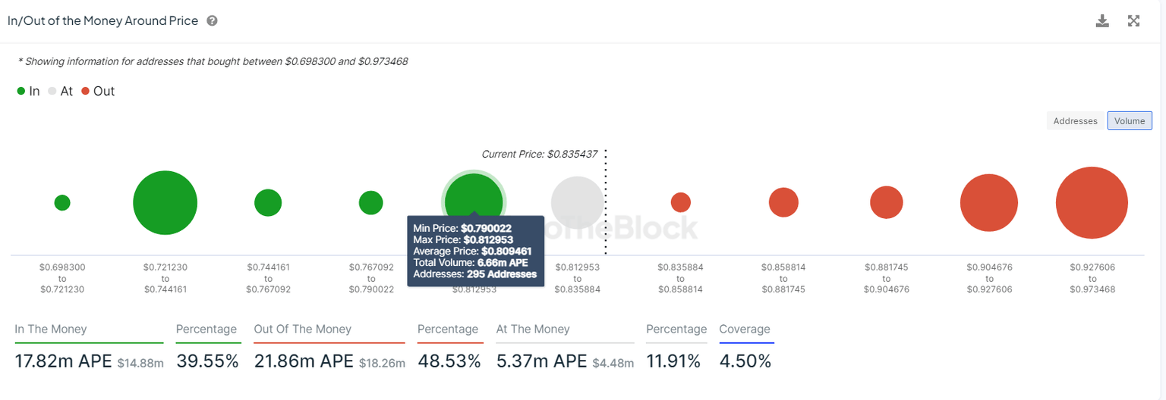Toggle the gray At legend item
This screenshot has height=400, width=1166.
tap(60, 91)
